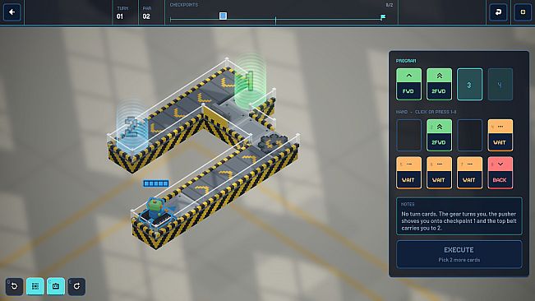Pick the WAIT card numbered 5 in hand
Image resolution: width=535 pixels, height=301 pixels.
pos(408,173)
